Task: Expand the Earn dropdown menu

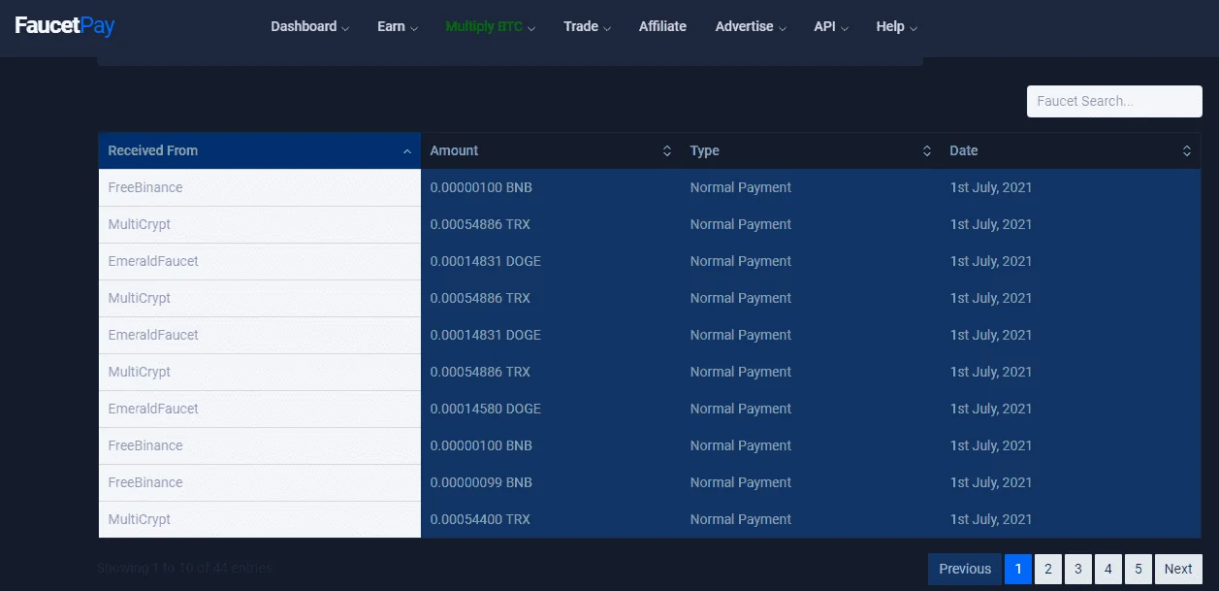Action: (x=398, y=26)
